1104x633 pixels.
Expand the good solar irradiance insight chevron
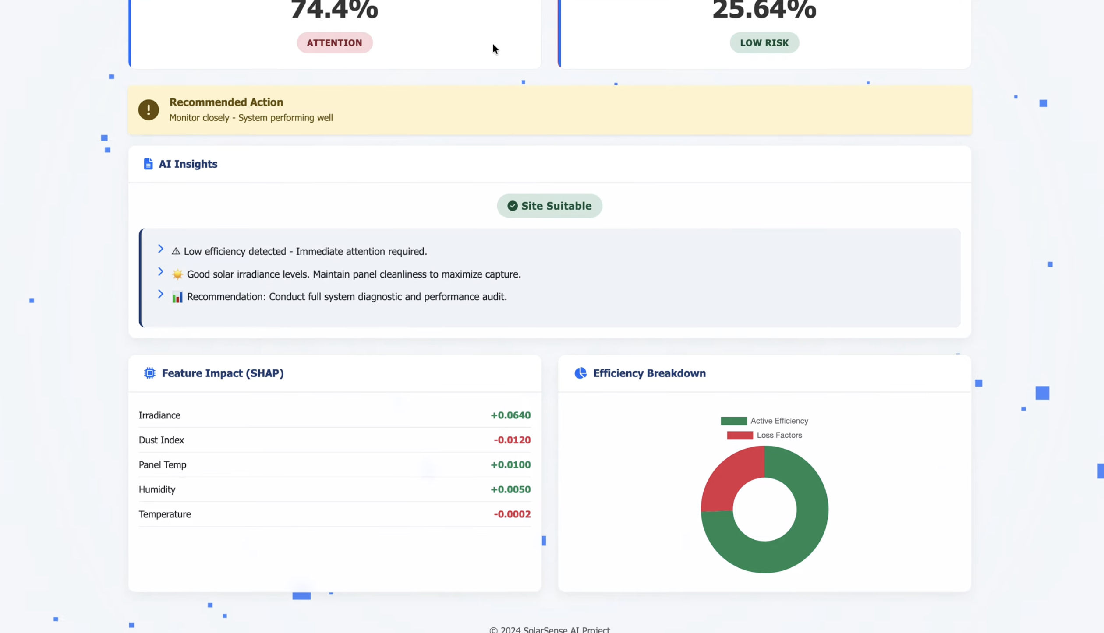coord(160,272)
